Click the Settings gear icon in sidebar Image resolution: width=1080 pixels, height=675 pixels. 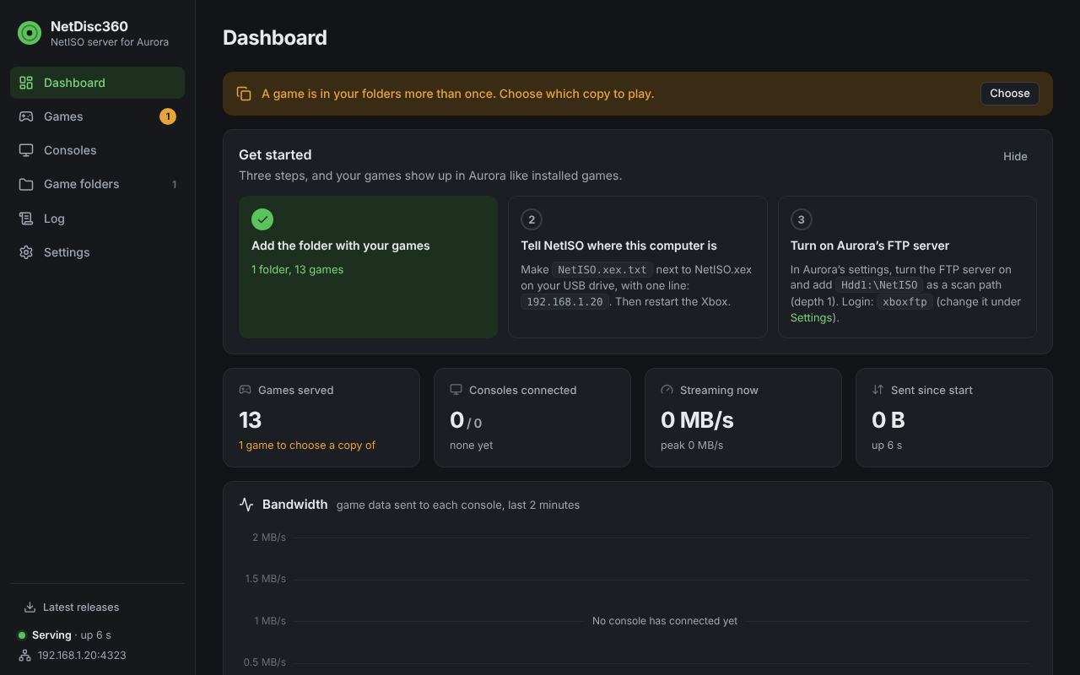click(26, 252)
